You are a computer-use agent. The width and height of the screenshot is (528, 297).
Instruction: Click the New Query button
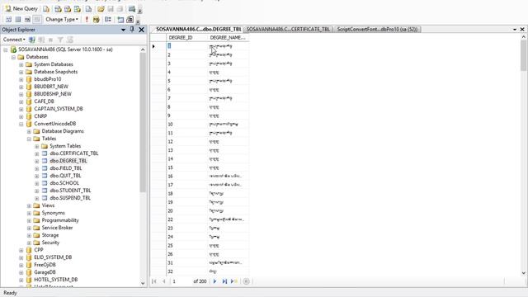point(21,9)
